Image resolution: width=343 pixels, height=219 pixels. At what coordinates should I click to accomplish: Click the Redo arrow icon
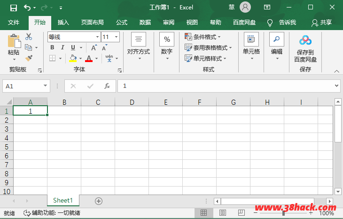(44, 8)
